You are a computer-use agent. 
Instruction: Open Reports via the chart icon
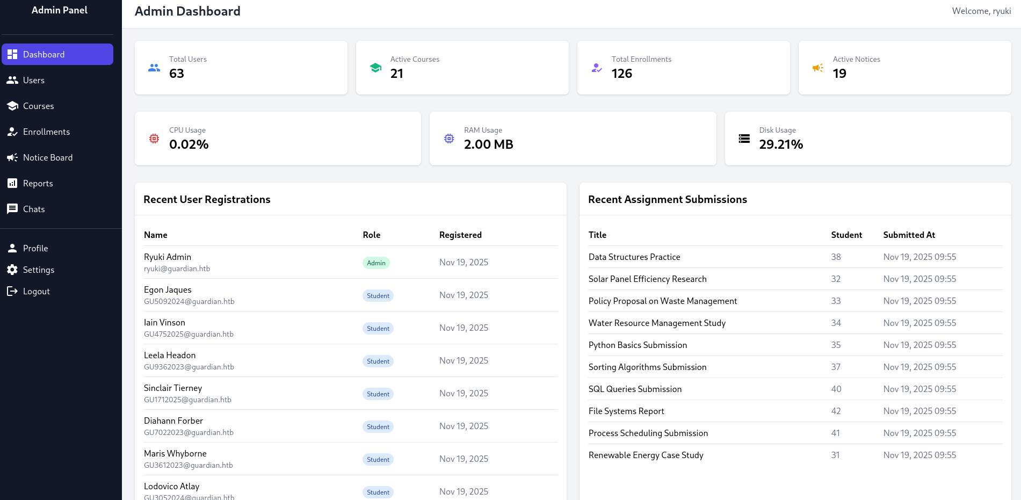coord(12,183)
